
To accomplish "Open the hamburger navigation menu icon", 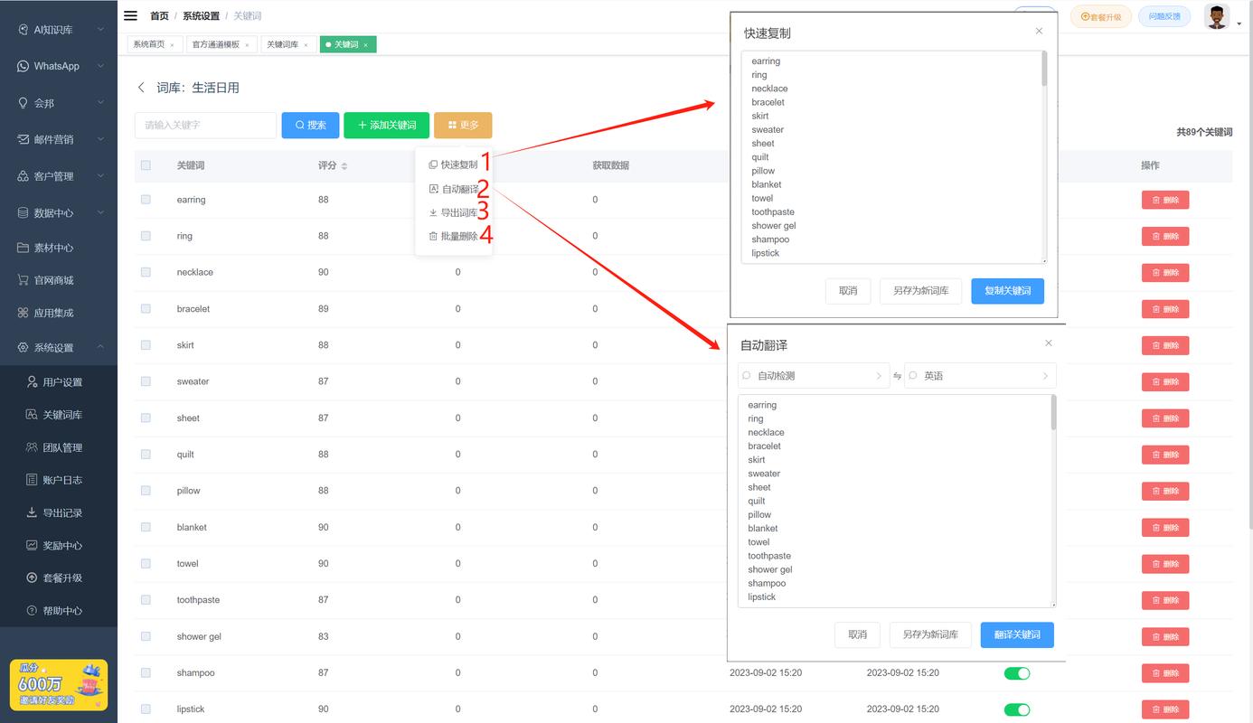I will click(129, 14).
